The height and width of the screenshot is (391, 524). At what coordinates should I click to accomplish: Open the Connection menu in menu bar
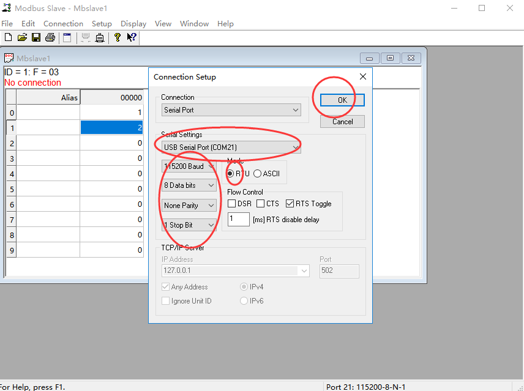point(63,24)
